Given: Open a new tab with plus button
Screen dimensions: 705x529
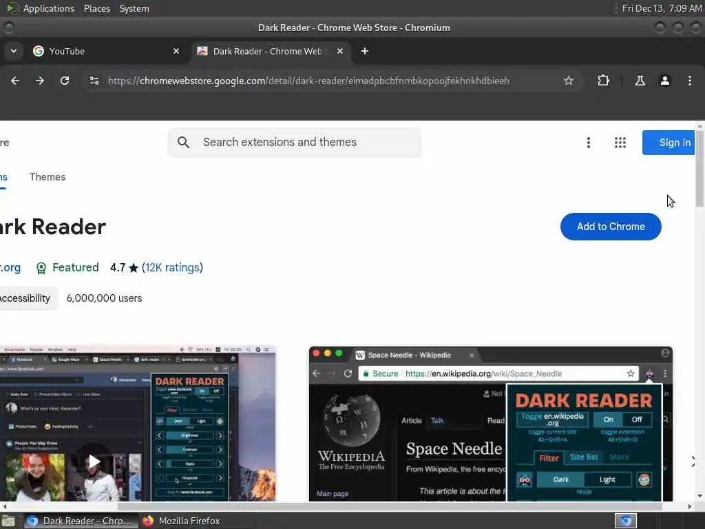Looking at the screenshot, I should [x=365, y=51].
